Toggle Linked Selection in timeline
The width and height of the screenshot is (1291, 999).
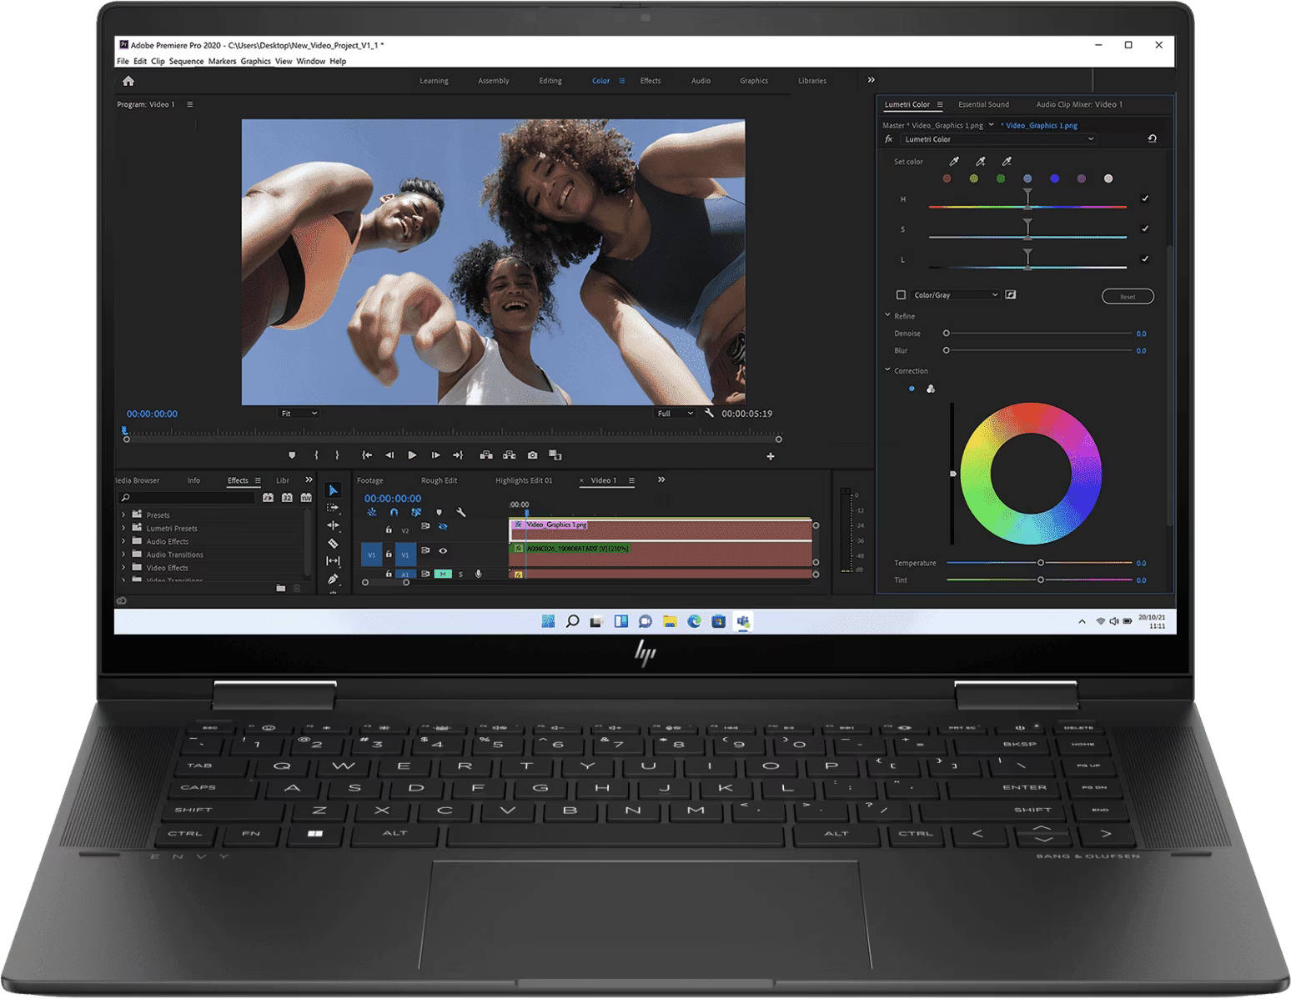click(x=416, y=512)
